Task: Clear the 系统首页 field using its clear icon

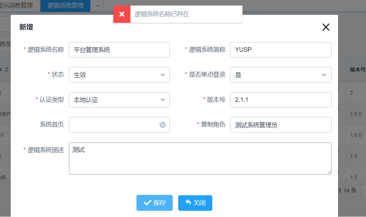Action: (x=162, y=125)
